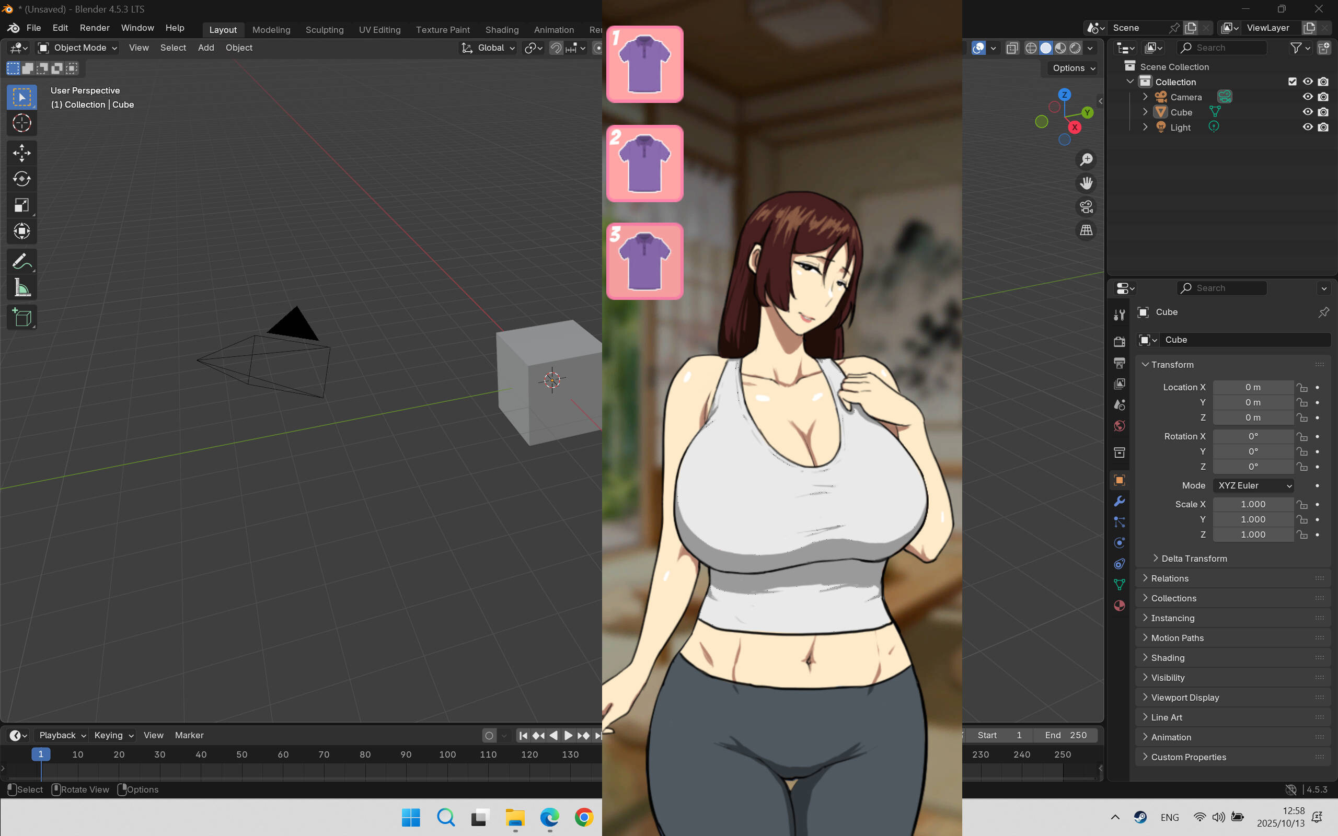Select the Scale tool
The width and height of the screenshot is (1338, 836).
click(21, 205)
